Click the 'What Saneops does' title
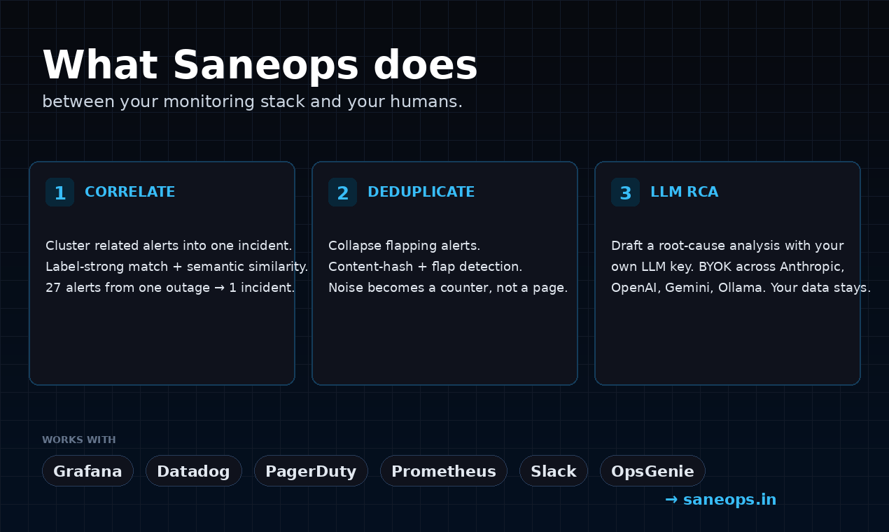 [x=260, y=66]
